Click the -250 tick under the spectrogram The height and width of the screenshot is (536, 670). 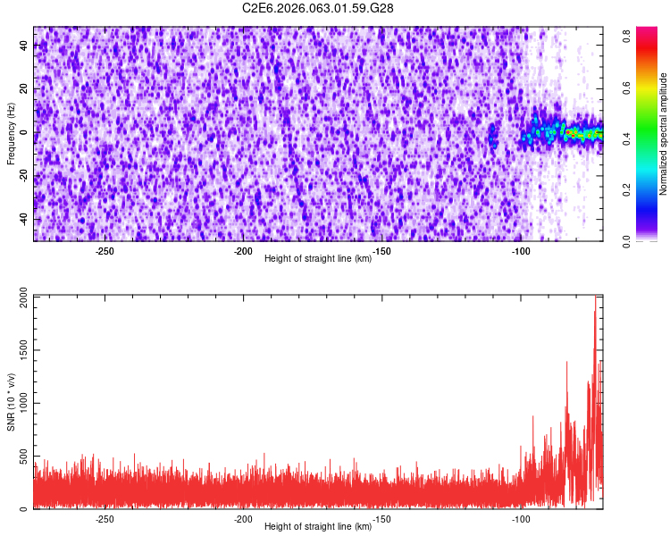105,250
